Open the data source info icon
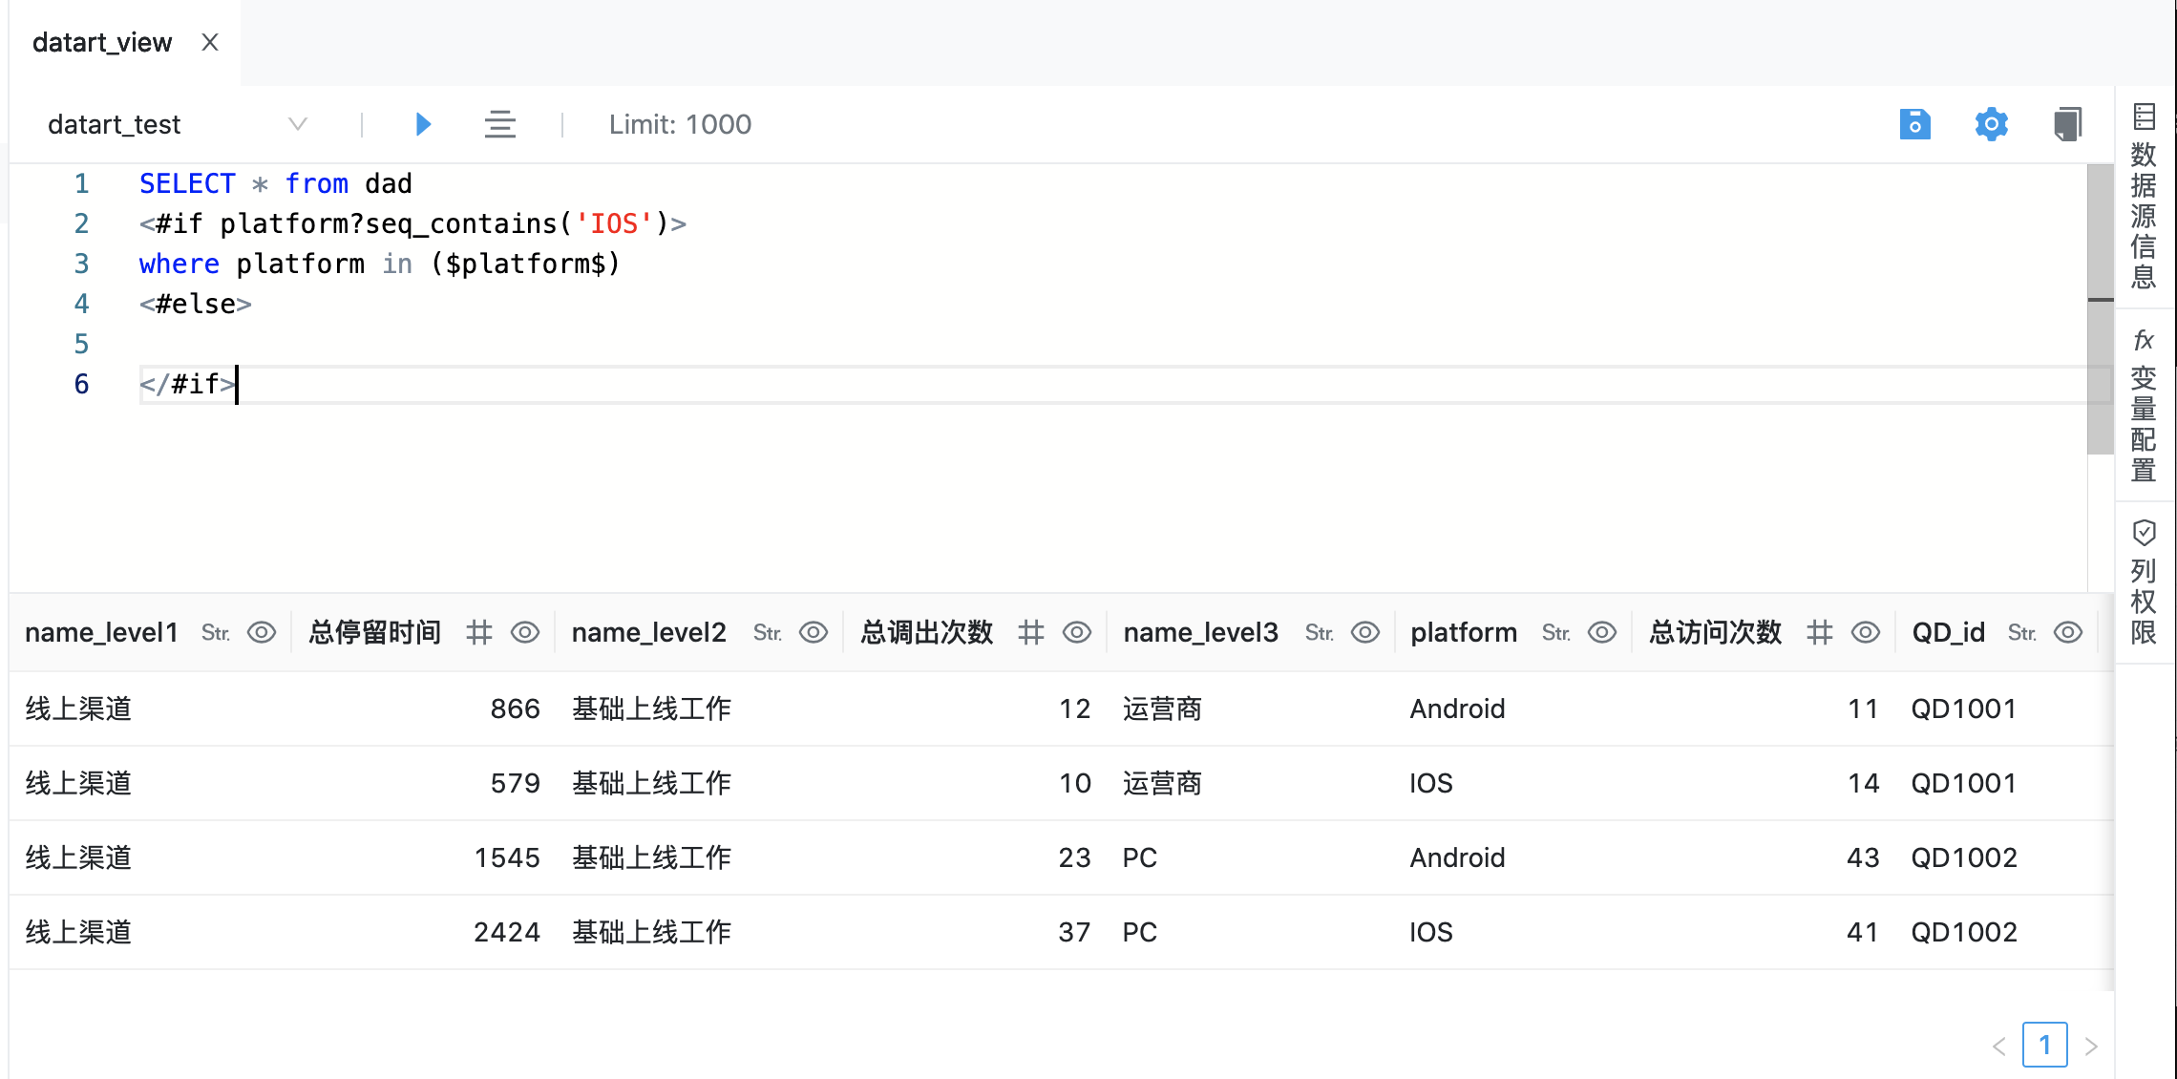The height and width of the screenshot is (1079, 2177). click(2145, 116)
